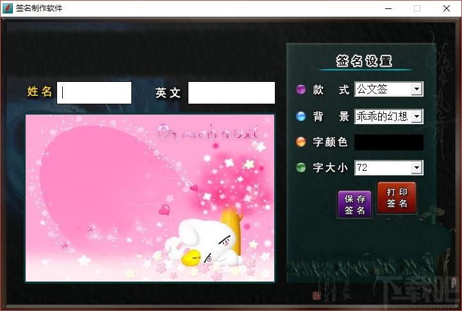Image resolution: width=462 pixels, height=311 pixels.
Task: Close the 签名制作软件 window
Action: tap(447, 8)
